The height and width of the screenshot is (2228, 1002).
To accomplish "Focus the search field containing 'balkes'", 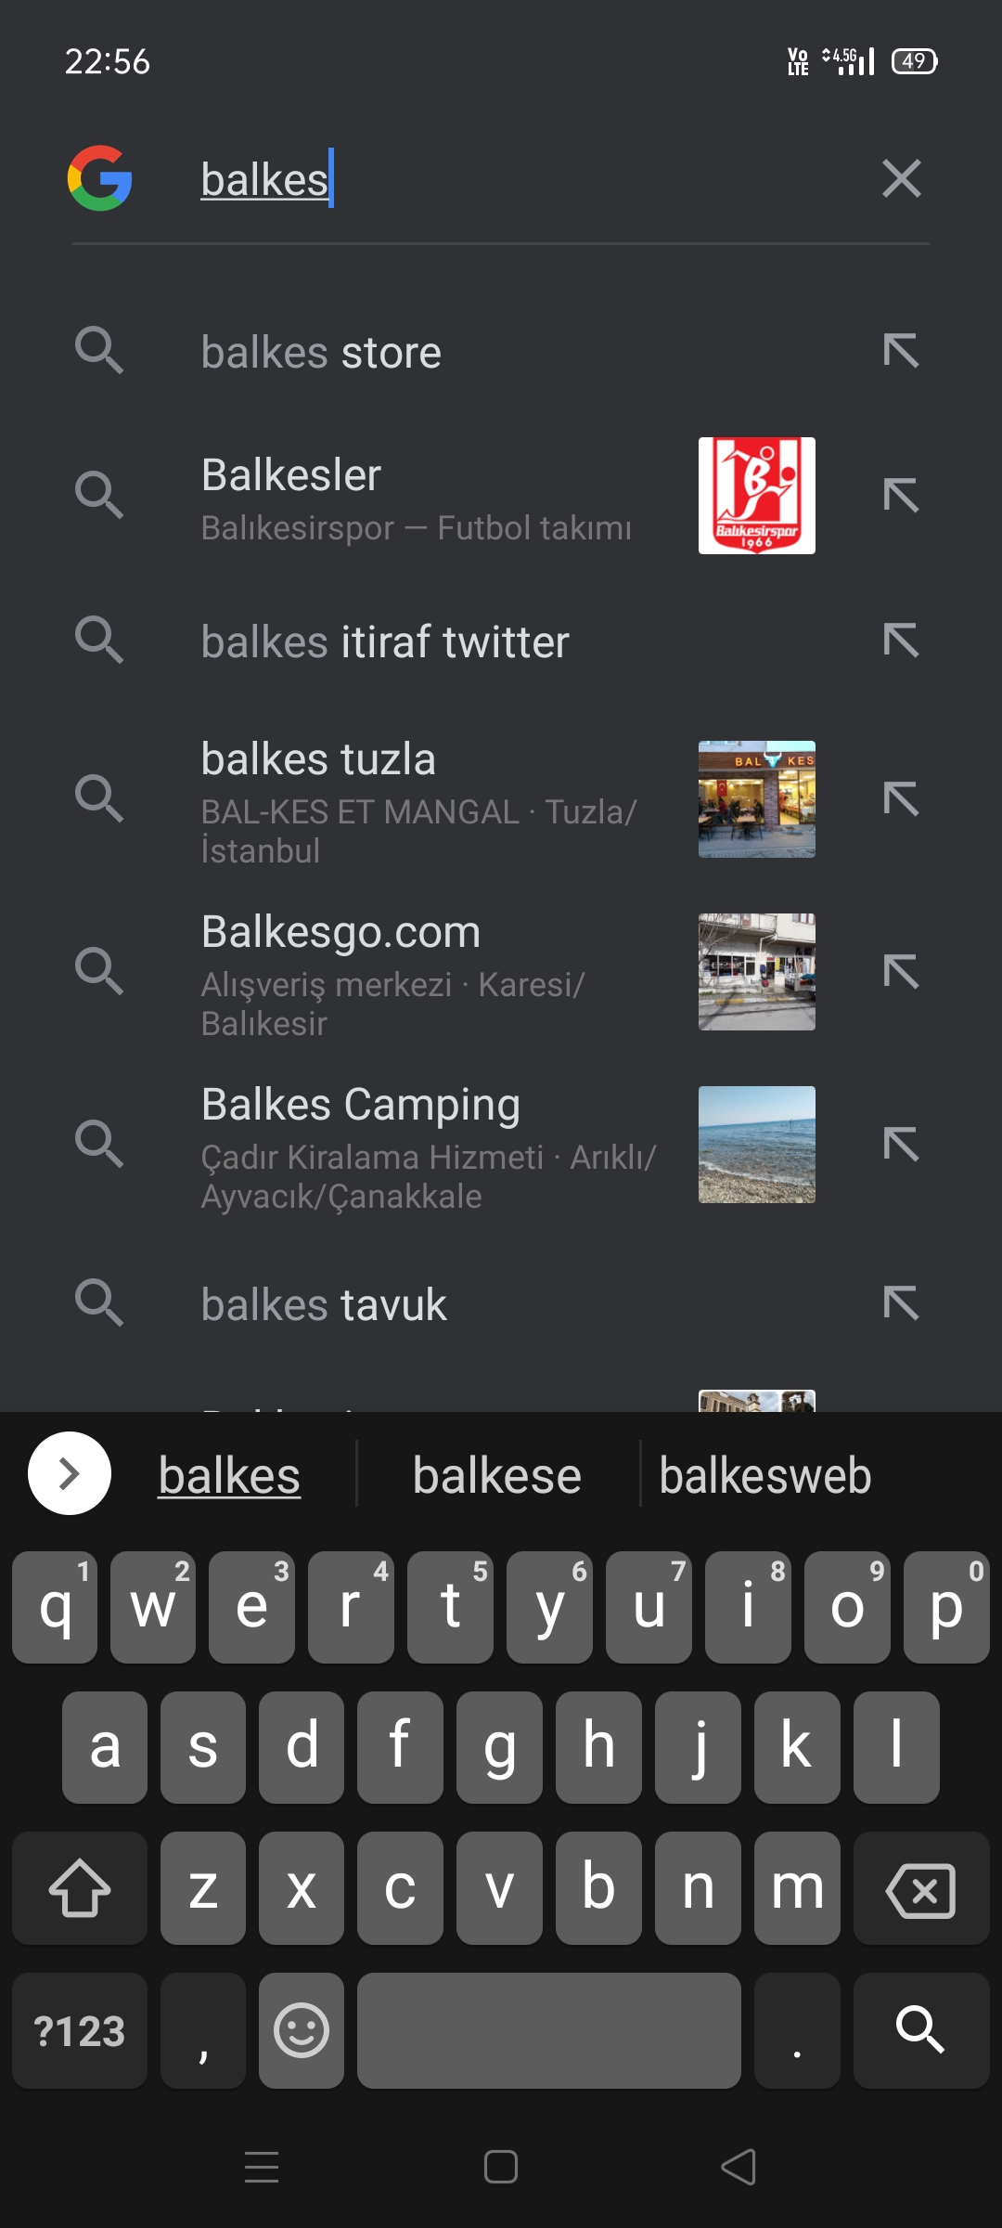I will coord(520,178).
